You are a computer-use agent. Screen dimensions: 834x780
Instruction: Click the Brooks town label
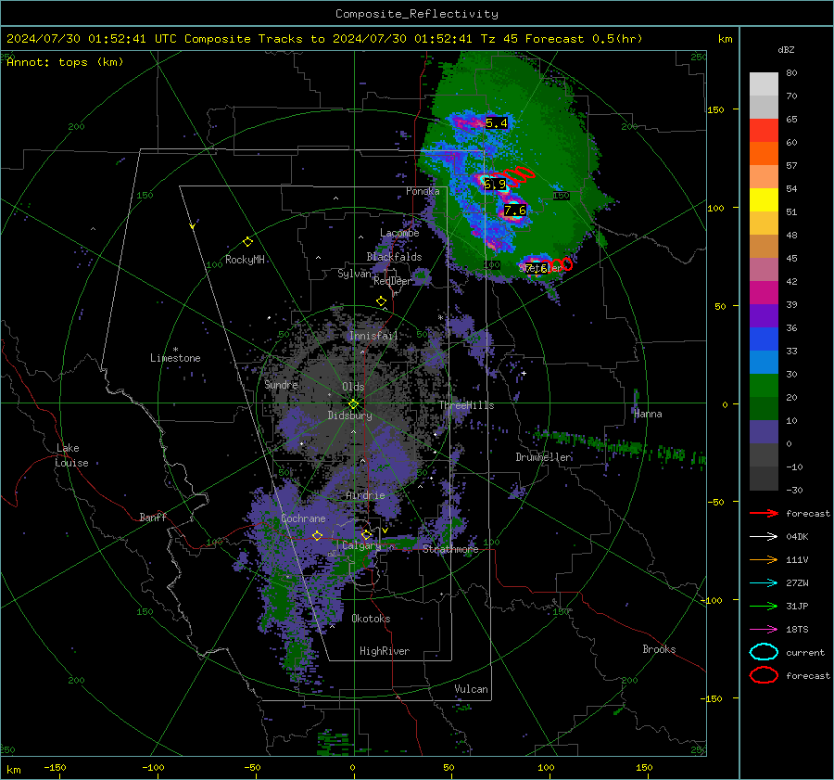659,649
